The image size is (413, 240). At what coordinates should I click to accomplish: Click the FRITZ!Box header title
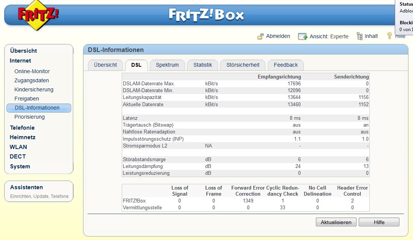[x=206, y=15]
